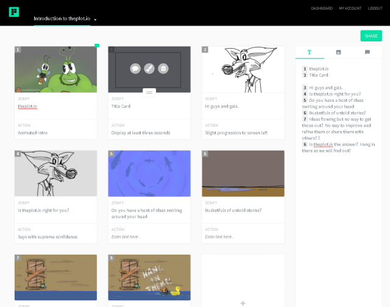Image resolution: width=390 pixels, height=307 pixels.
Task: Select the 'Hang in there' duck thumbnail
Action: [149, 278]
